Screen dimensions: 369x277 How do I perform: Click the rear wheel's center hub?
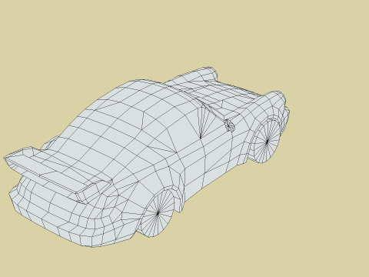click(158, 212)
